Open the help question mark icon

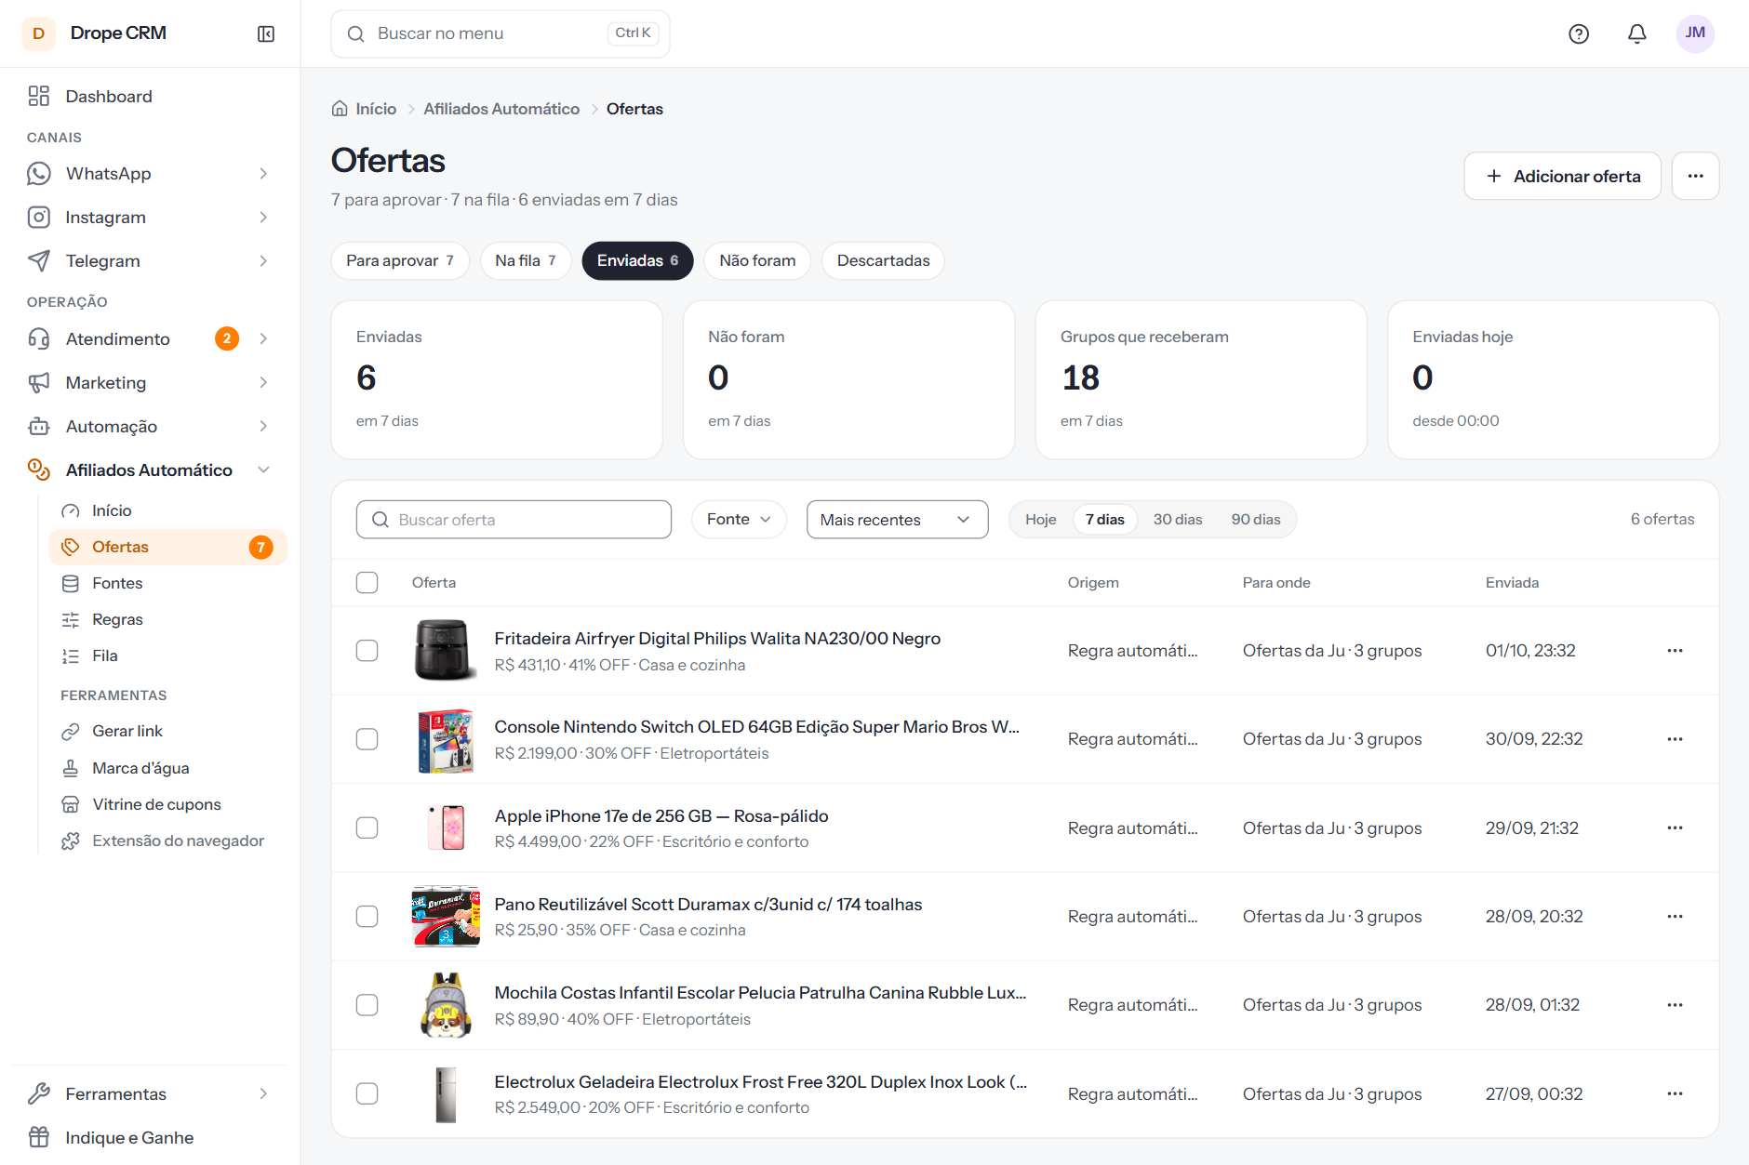click(1579, 33)
